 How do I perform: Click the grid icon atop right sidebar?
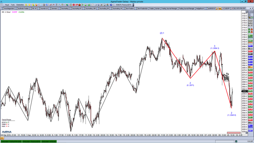click(x=249, y=12)
